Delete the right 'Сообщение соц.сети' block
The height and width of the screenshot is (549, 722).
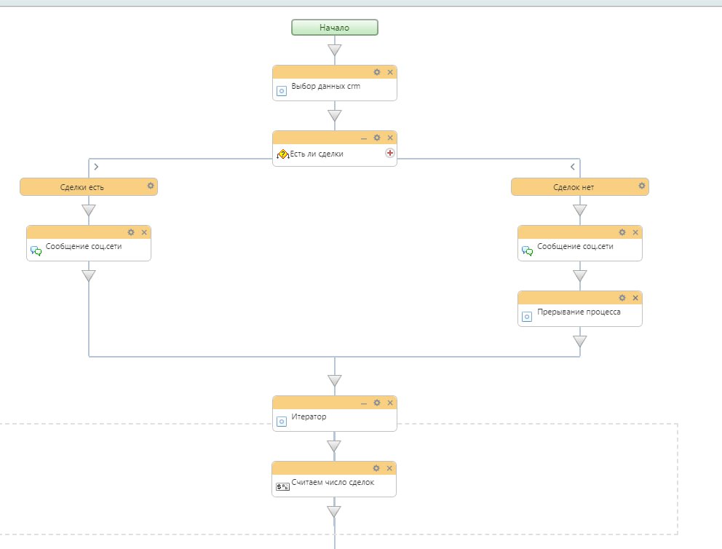(635, 232)
